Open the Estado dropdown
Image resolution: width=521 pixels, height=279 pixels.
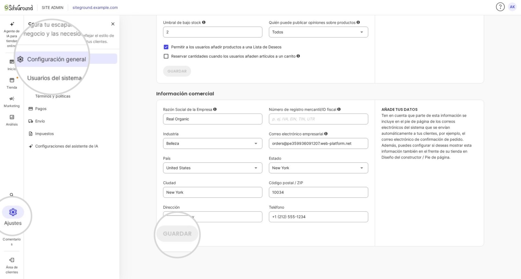[318, 168]
